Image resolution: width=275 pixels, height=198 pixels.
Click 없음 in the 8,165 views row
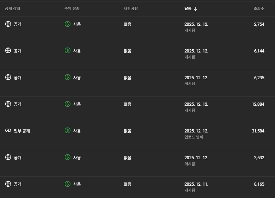tap(127, 184)
